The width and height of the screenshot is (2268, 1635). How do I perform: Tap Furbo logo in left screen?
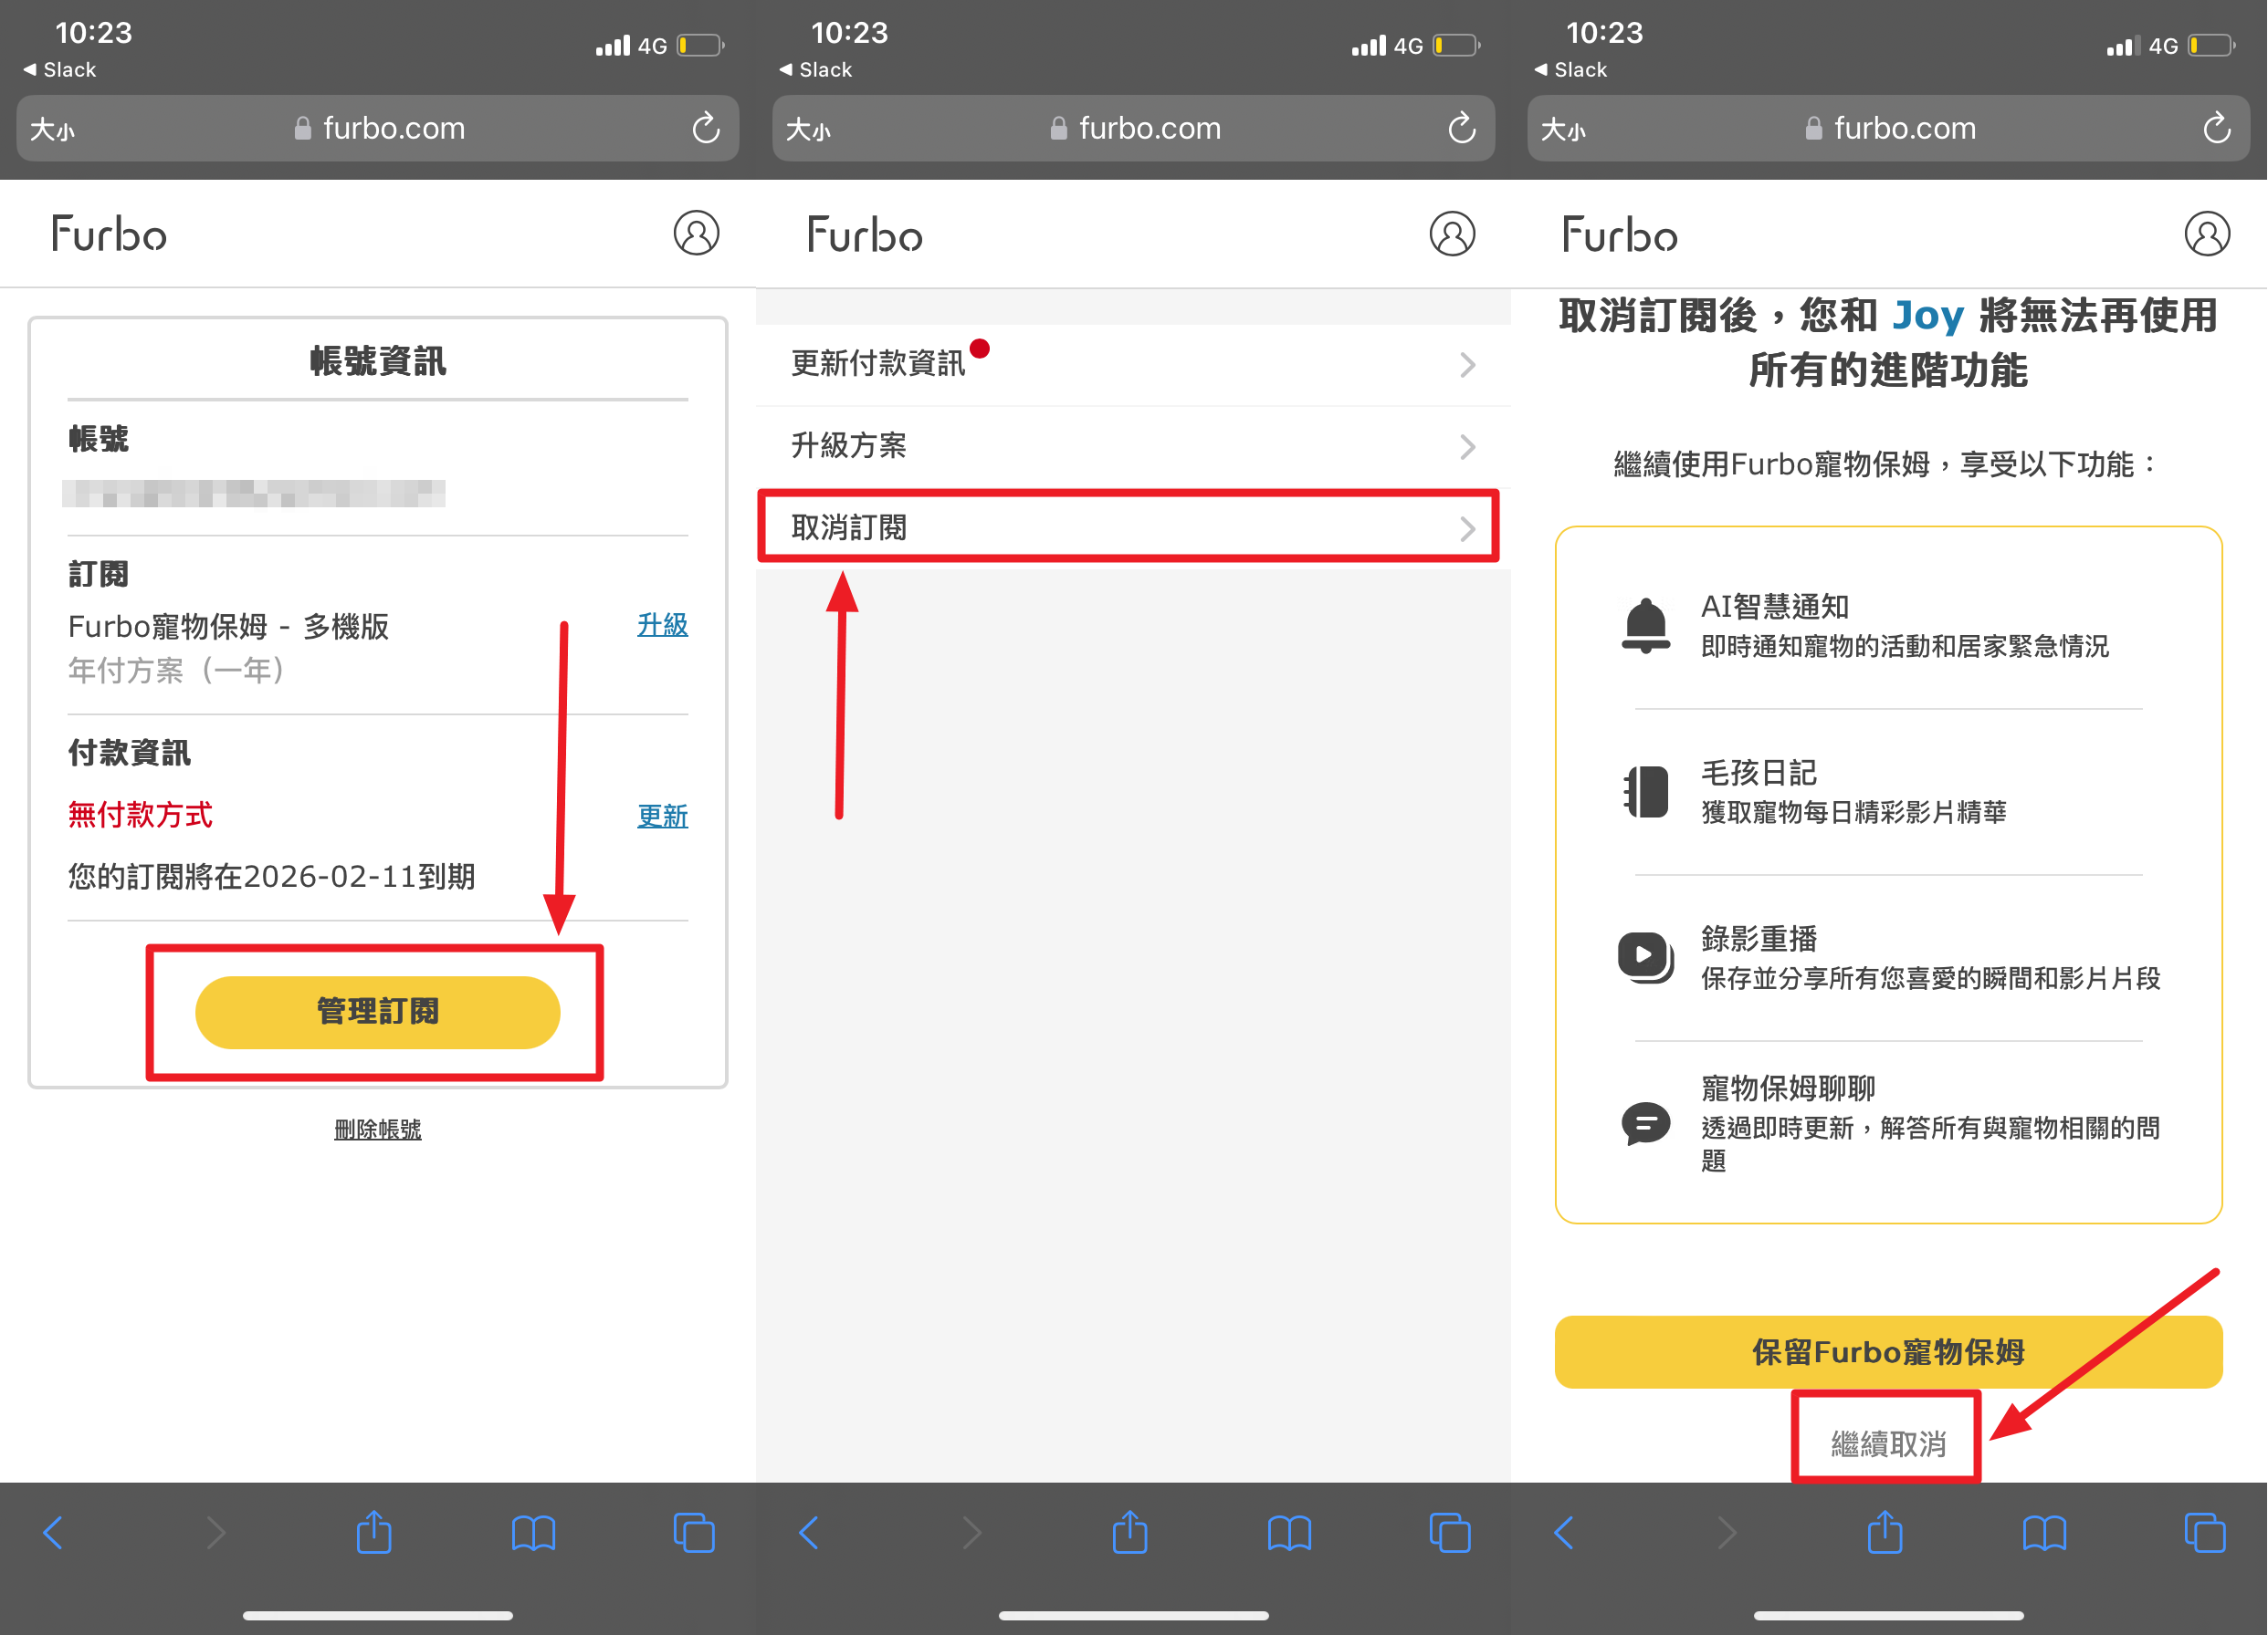pos(109,234)
